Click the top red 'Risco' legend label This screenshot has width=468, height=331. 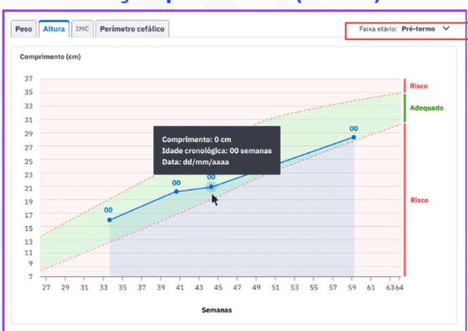coord(418,86)
